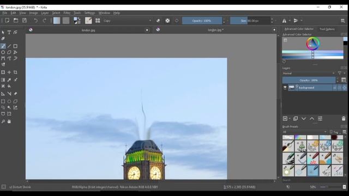Select the Polygon tool
This screenshot has height=196, width=349.
click(x=9, y=52)
